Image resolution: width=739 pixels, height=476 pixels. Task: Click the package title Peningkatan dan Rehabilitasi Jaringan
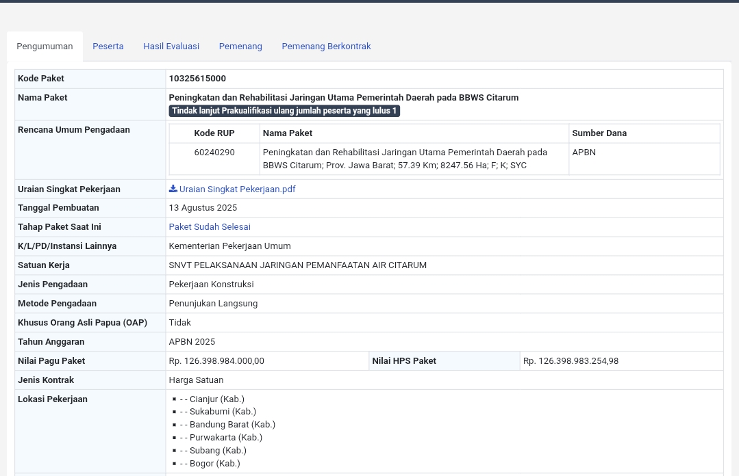(x=343, y=98)
